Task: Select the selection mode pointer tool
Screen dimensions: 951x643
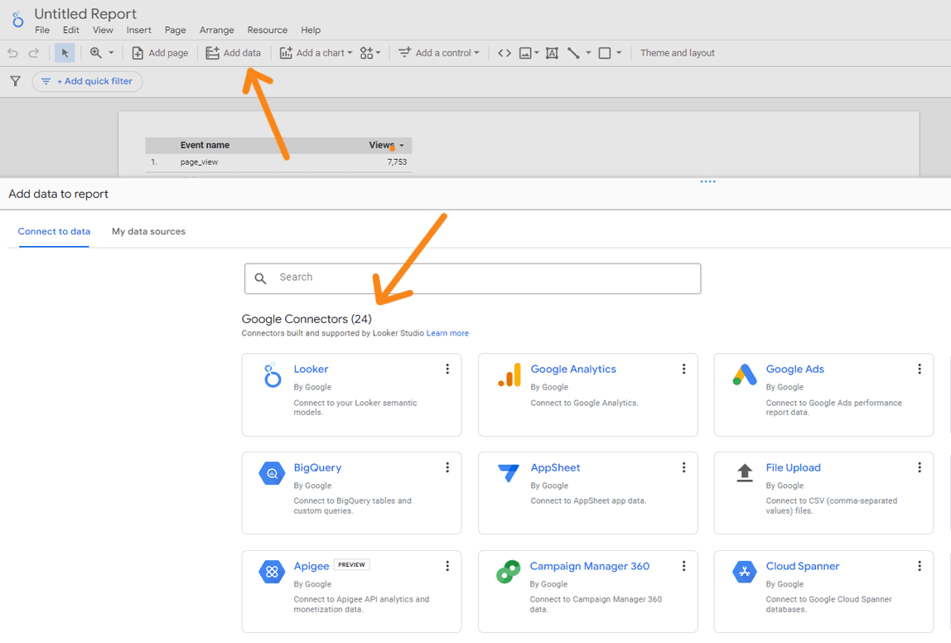Action: (65, 53)
